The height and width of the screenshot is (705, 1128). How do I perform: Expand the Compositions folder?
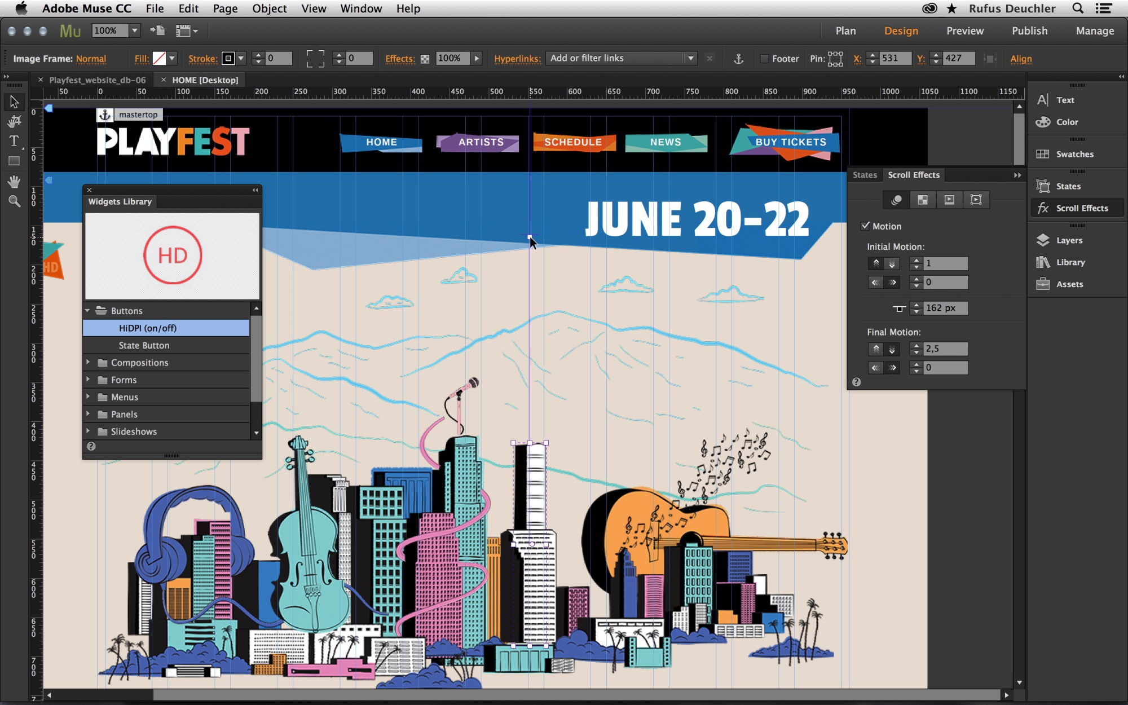pos(88,363)
